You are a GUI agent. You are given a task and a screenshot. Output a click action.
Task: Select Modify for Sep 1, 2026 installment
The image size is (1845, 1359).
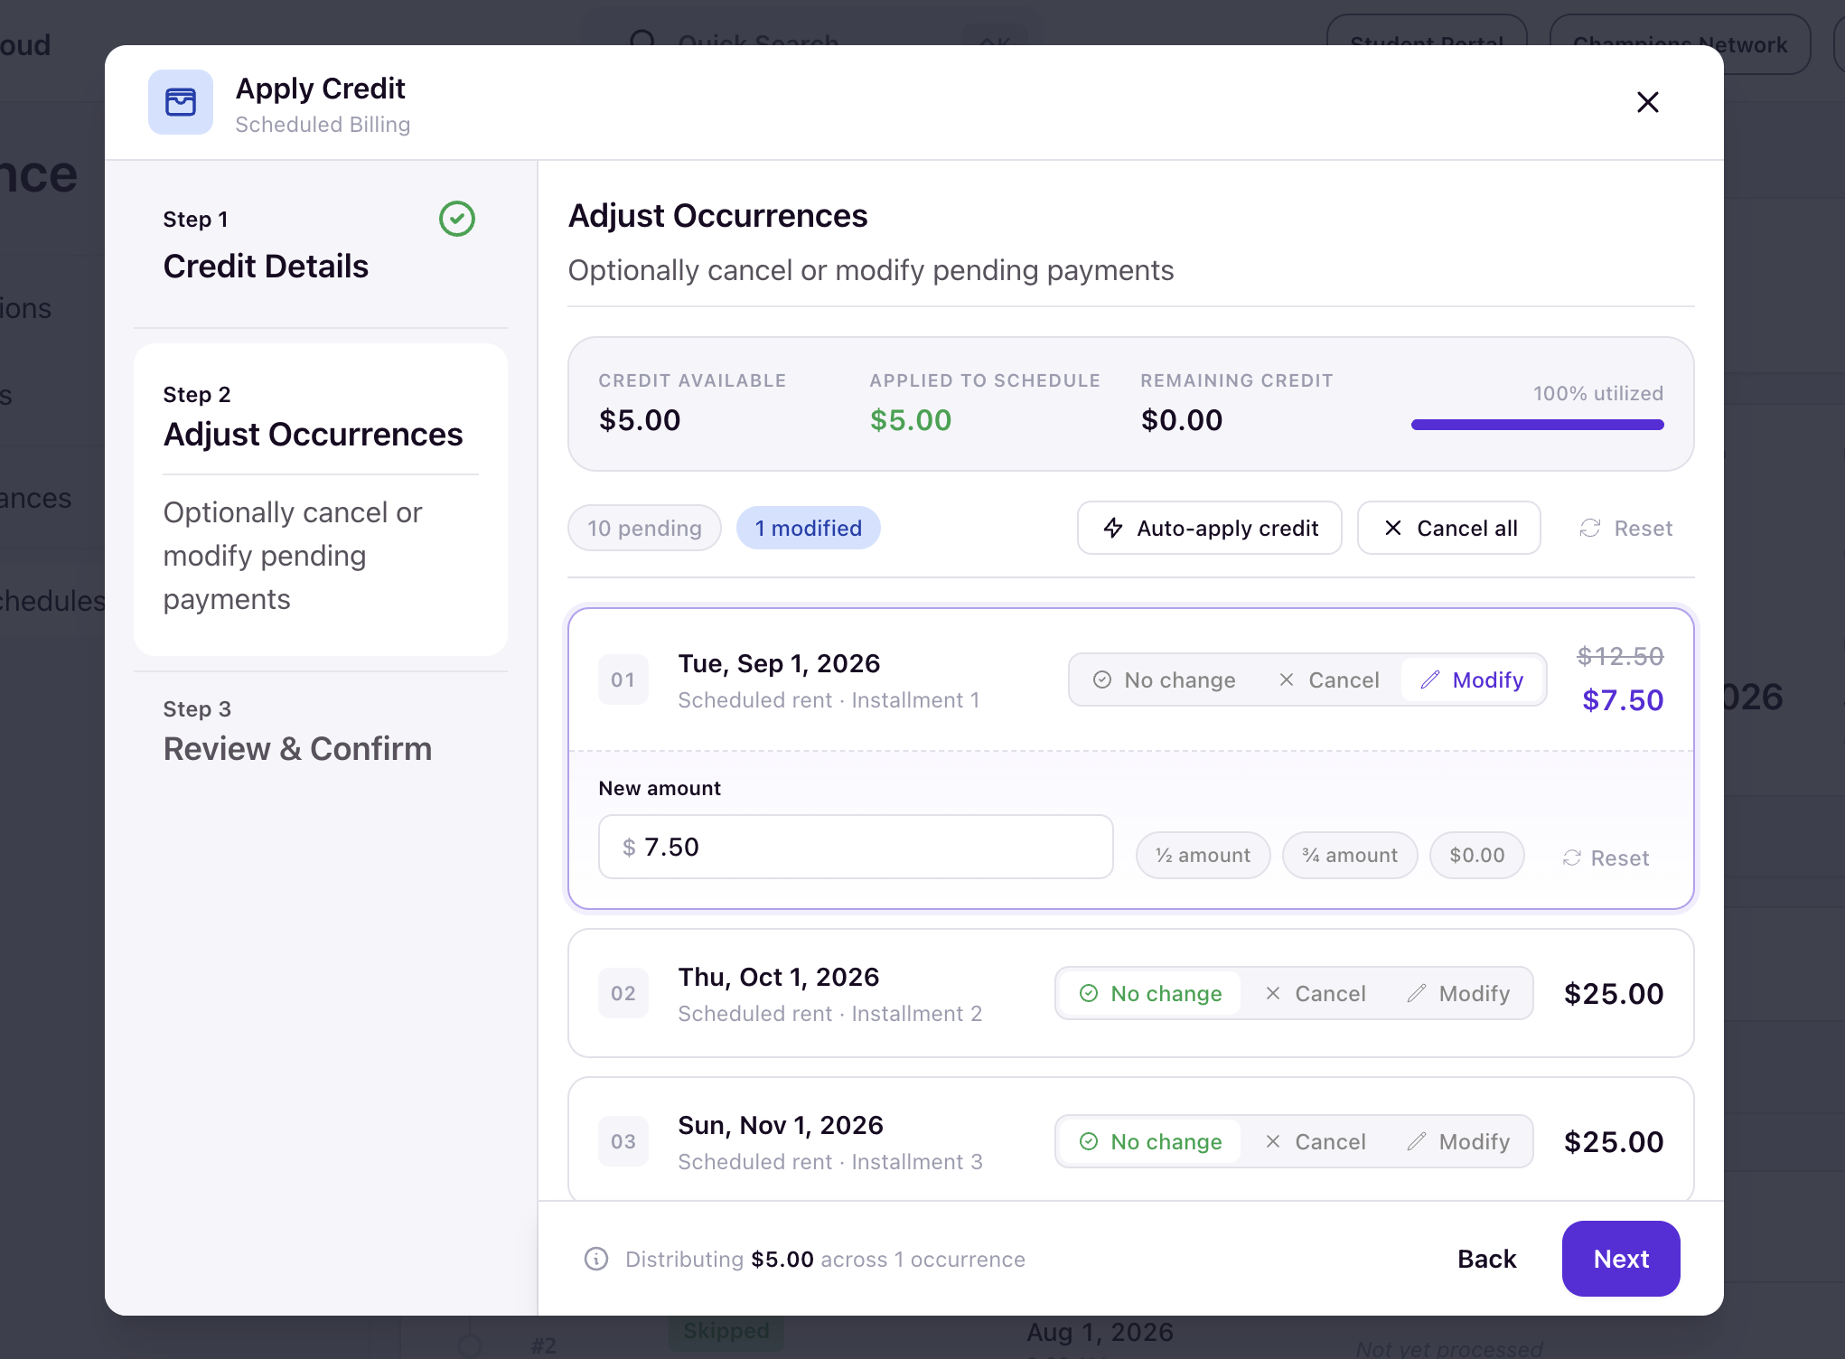pyautogui.click(x=1472, y=679)
